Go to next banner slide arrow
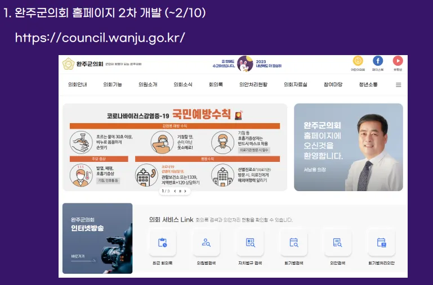The height and width of the screenshot is (285, 433). 185,191
